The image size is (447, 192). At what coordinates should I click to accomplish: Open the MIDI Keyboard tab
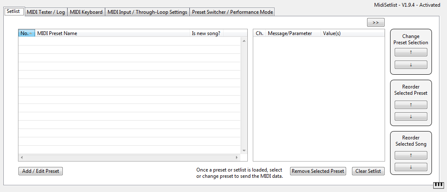[86, 12]
